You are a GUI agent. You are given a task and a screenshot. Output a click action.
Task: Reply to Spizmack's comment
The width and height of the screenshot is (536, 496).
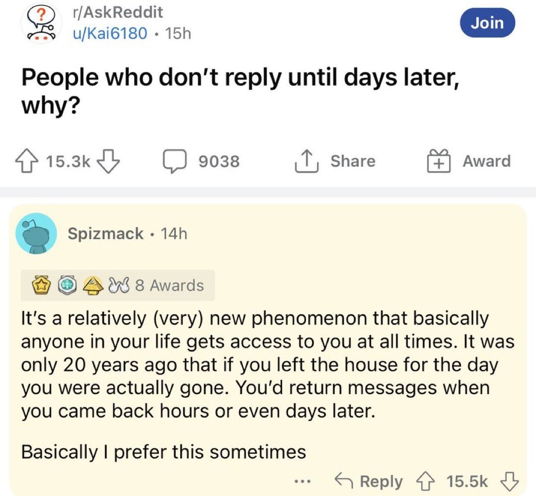[369, 481]
